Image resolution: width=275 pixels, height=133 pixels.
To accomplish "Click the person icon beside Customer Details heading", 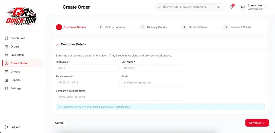I will click(x=57, y=44).
